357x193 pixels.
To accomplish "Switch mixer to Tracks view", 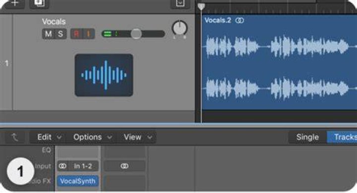I will [x=343, y=137].
